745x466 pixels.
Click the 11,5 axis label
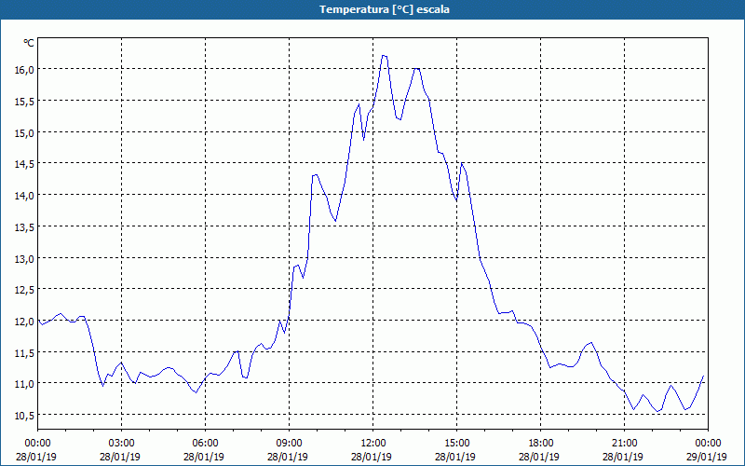24,353
